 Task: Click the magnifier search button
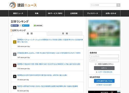click(118, 5)
